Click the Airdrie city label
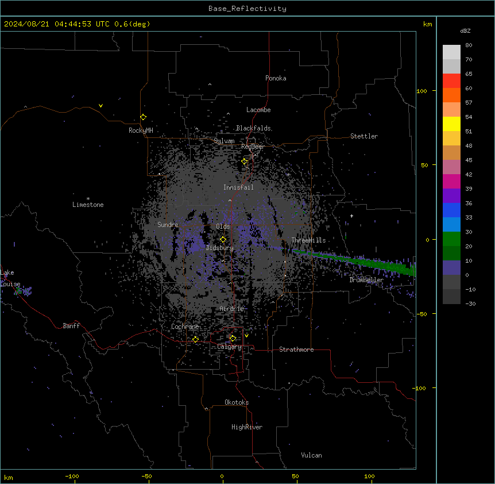 pos(232,309)
